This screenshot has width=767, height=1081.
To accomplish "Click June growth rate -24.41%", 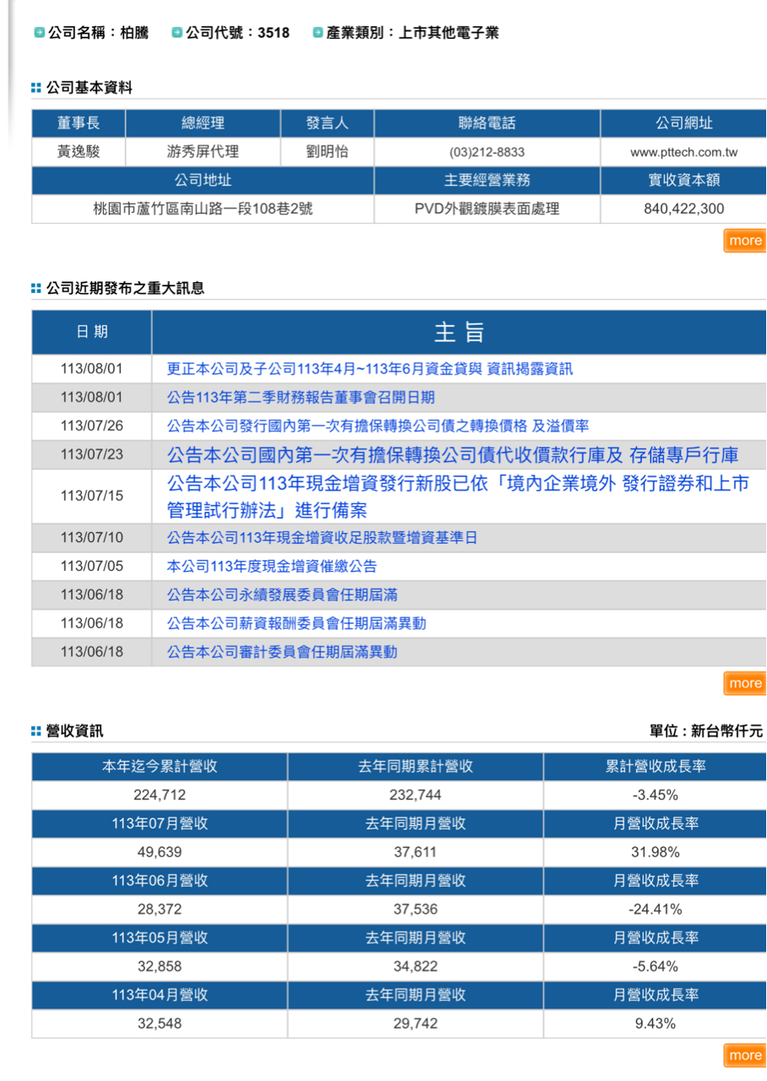I will (655, 910).
